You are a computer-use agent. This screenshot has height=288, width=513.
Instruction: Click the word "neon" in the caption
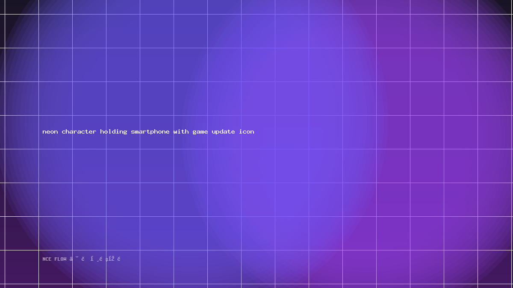pos(50,132)
